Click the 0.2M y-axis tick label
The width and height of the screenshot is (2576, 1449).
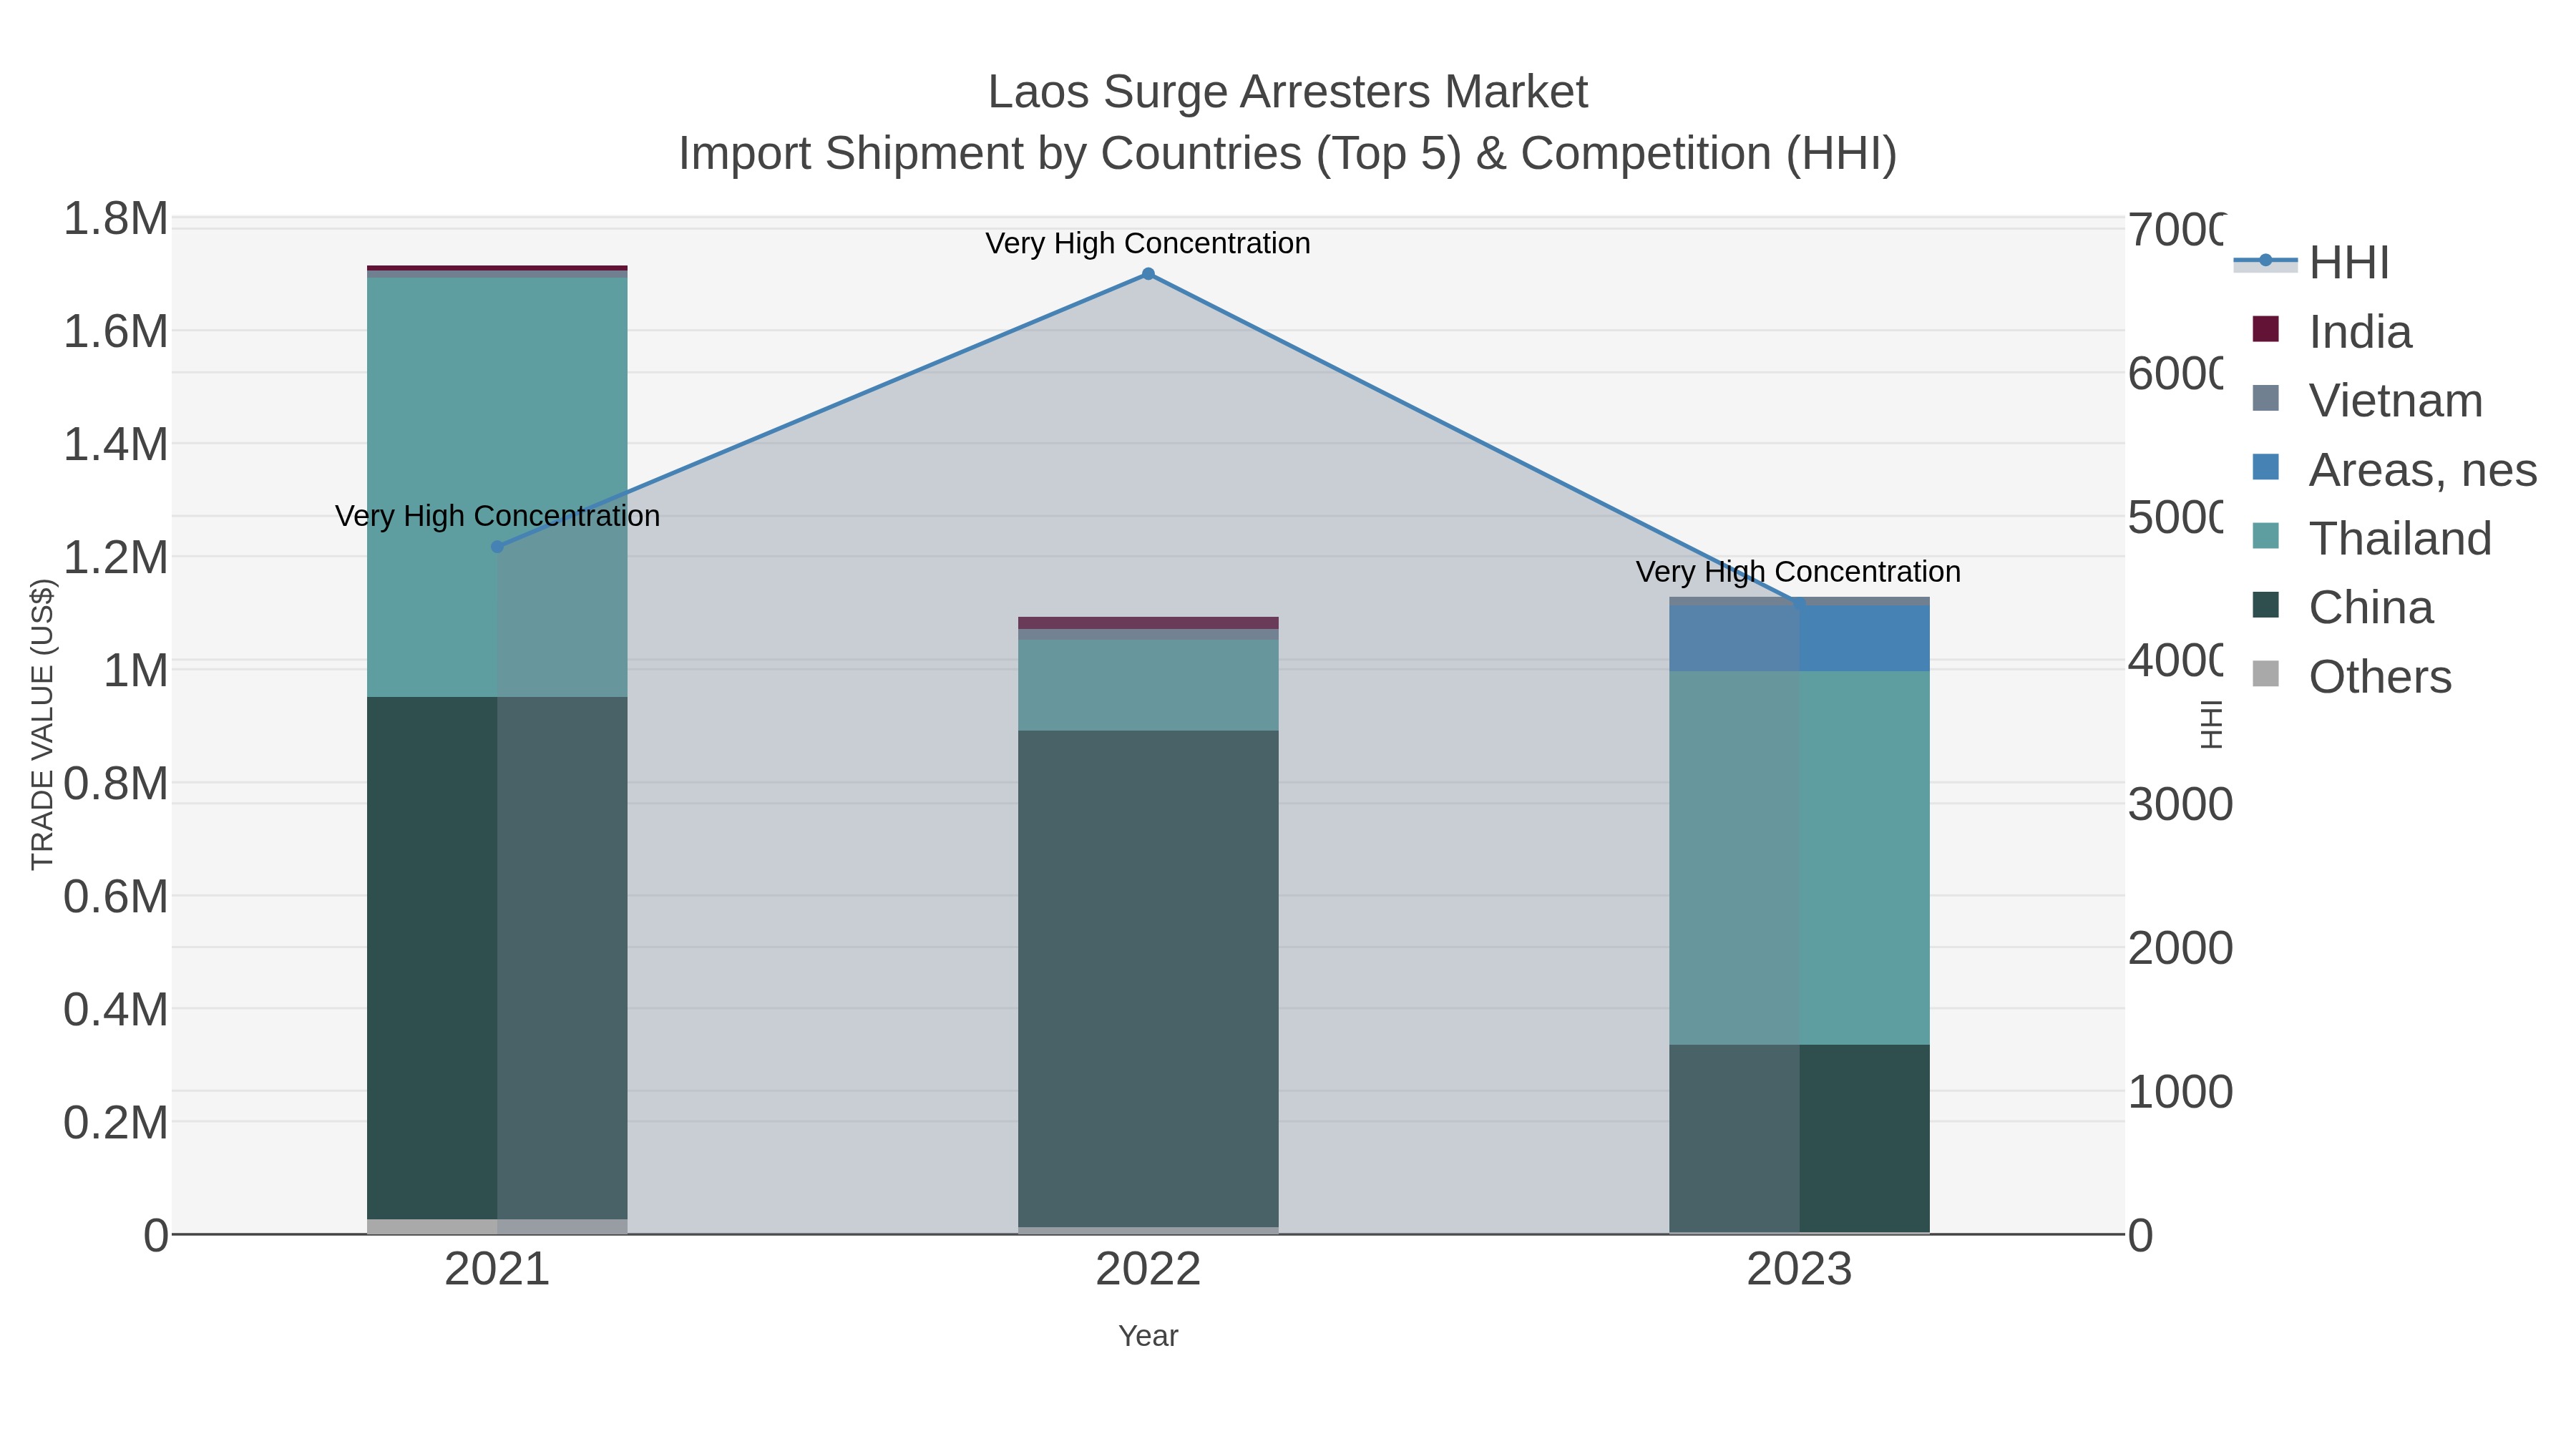(116, 1123)
